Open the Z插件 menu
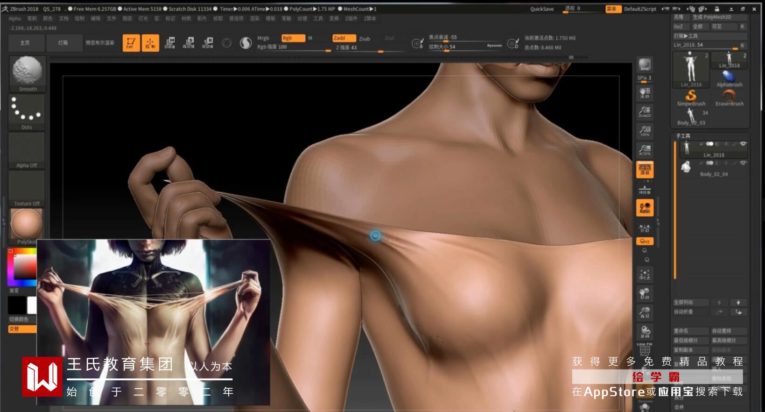The width and height of the screenshot is (765, 412). (351, 19)
